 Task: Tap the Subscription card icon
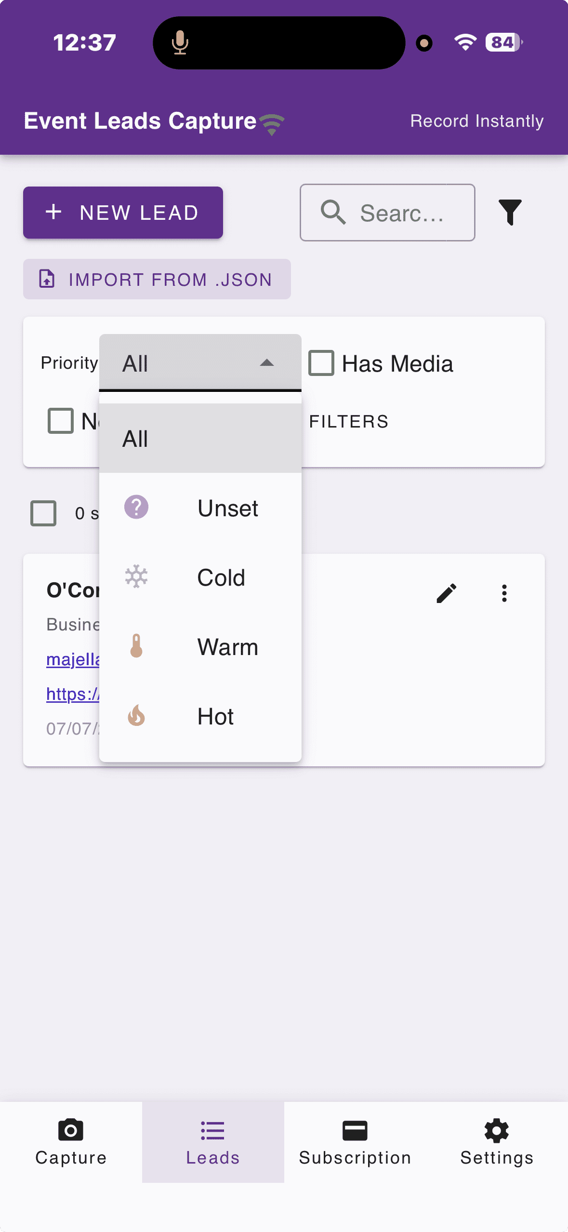[x=355, y=1130]
